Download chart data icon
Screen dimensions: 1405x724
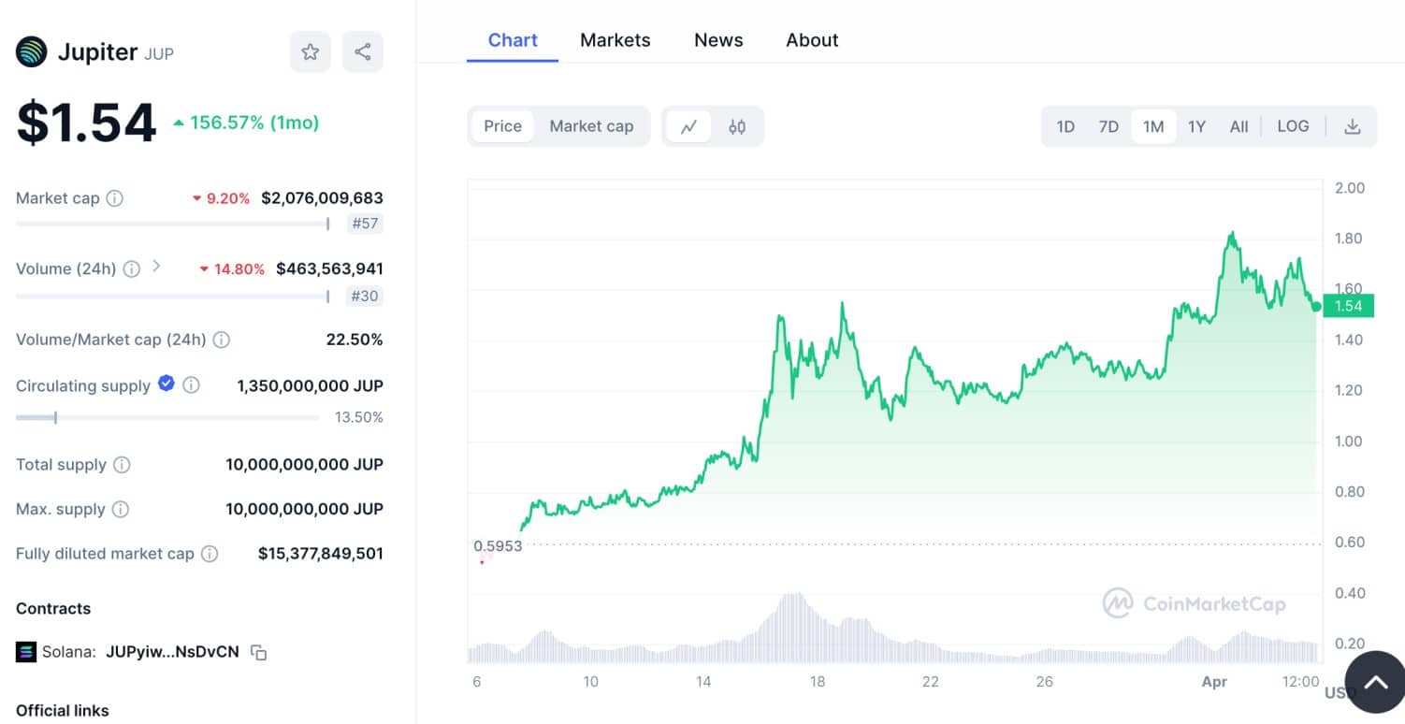tap(1352, 126)
